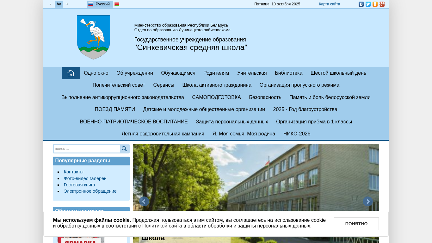Click the date Пятница, 10 октября 2025
Image resolution: width=432 pixels, height=243 pixels.
point(277,4)
